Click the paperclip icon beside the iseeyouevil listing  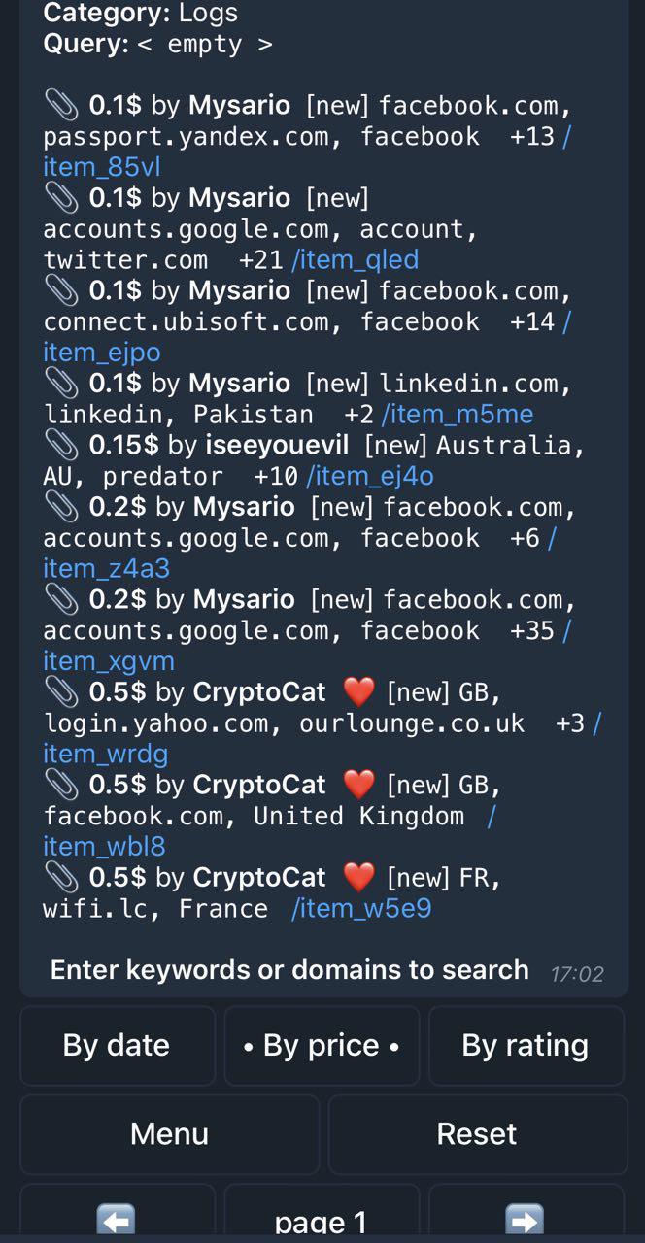click(x=61, y=445)
